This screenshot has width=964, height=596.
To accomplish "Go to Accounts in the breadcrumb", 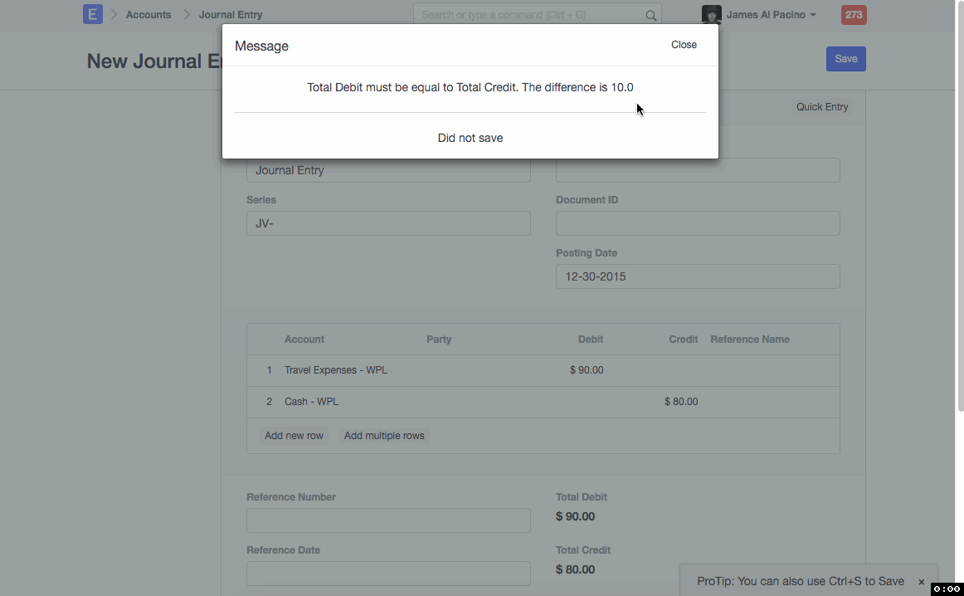I will [x=148, y=15].
